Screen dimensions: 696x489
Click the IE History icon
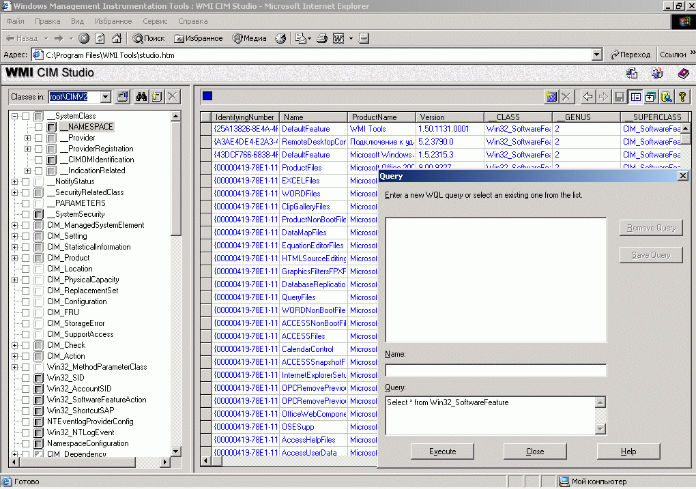(x=280, y=39)
